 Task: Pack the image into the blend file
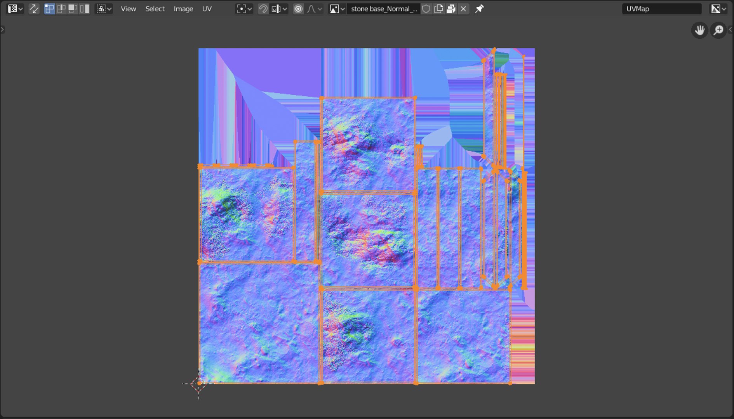451,9
